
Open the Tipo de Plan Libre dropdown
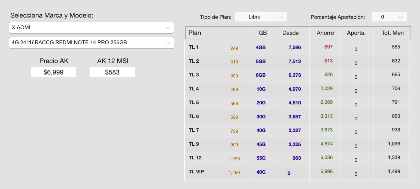coord(261,17)
